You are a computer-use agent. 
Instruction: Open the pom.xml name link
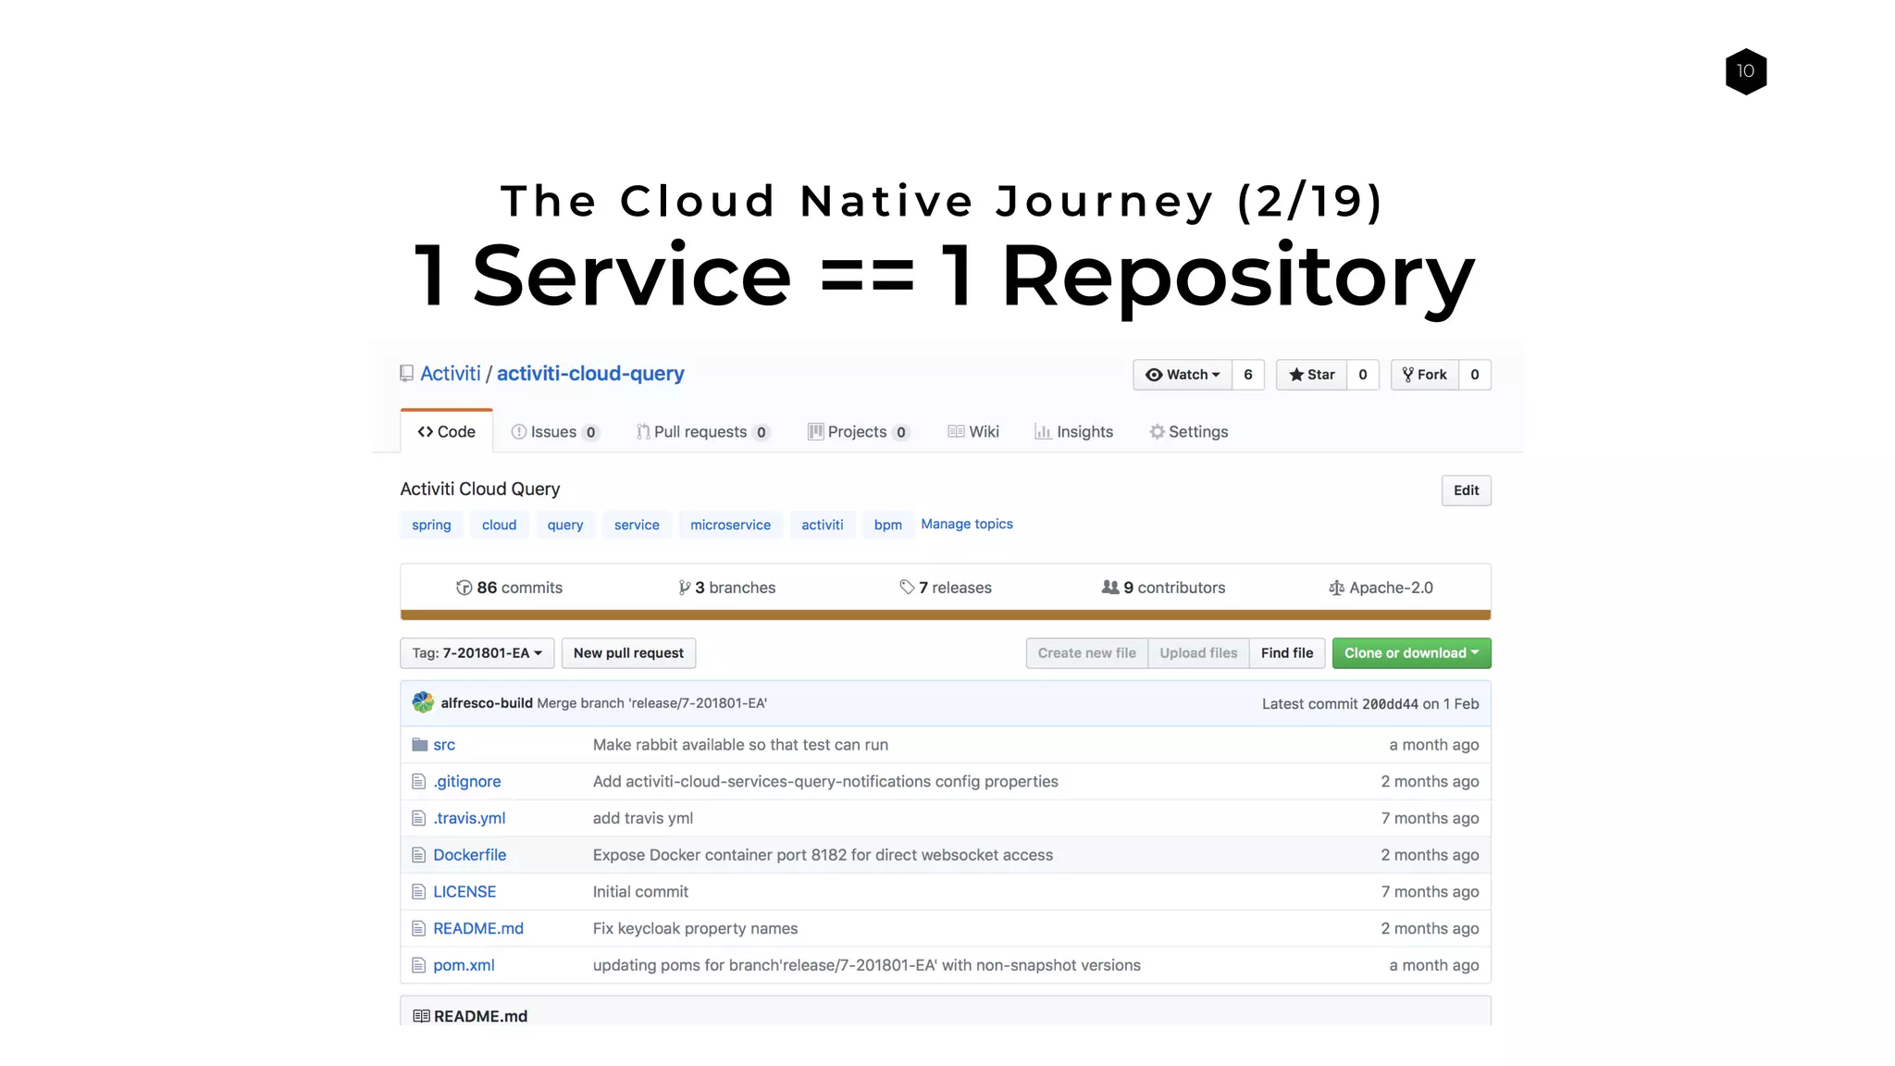click(x=464, y=965)
